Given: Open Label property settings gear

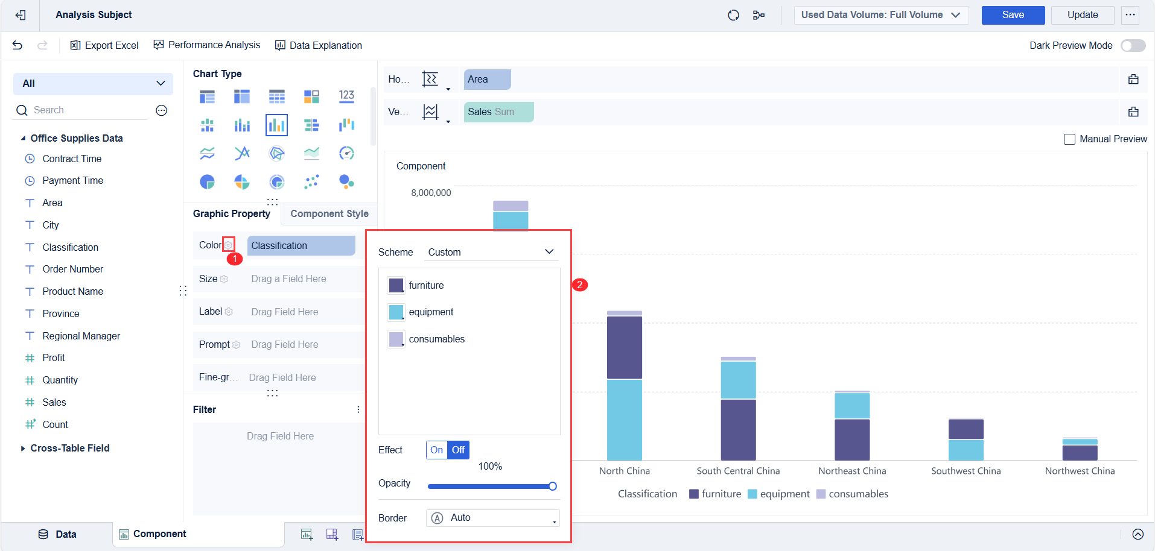Looking at the screenshot, I should pos(229,312).
